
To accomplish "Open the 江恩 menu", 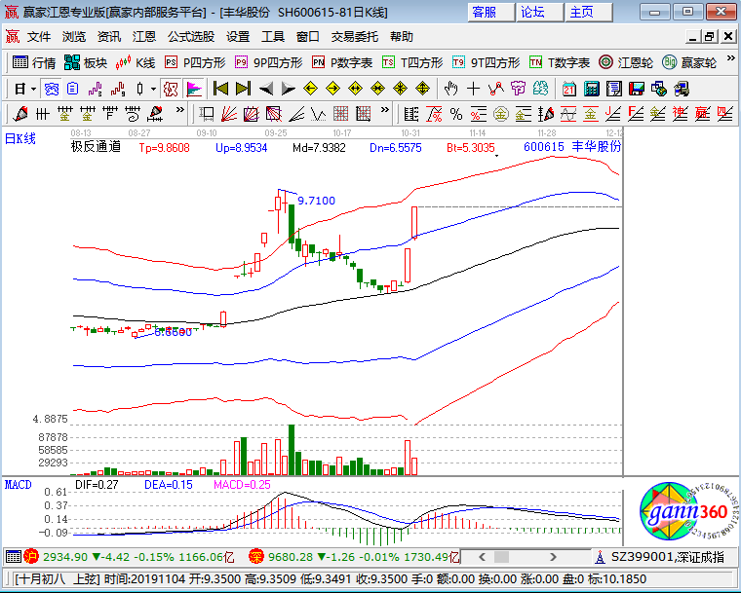I will pos(143,37).
